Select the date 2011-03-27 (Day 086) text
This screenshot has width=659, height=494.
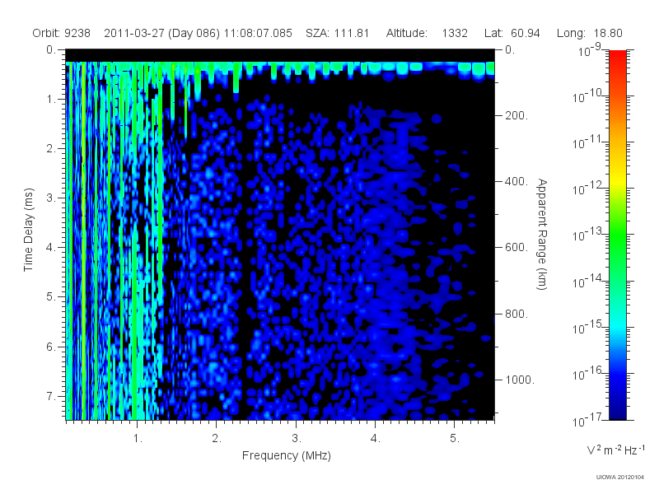tap(161, 33)
